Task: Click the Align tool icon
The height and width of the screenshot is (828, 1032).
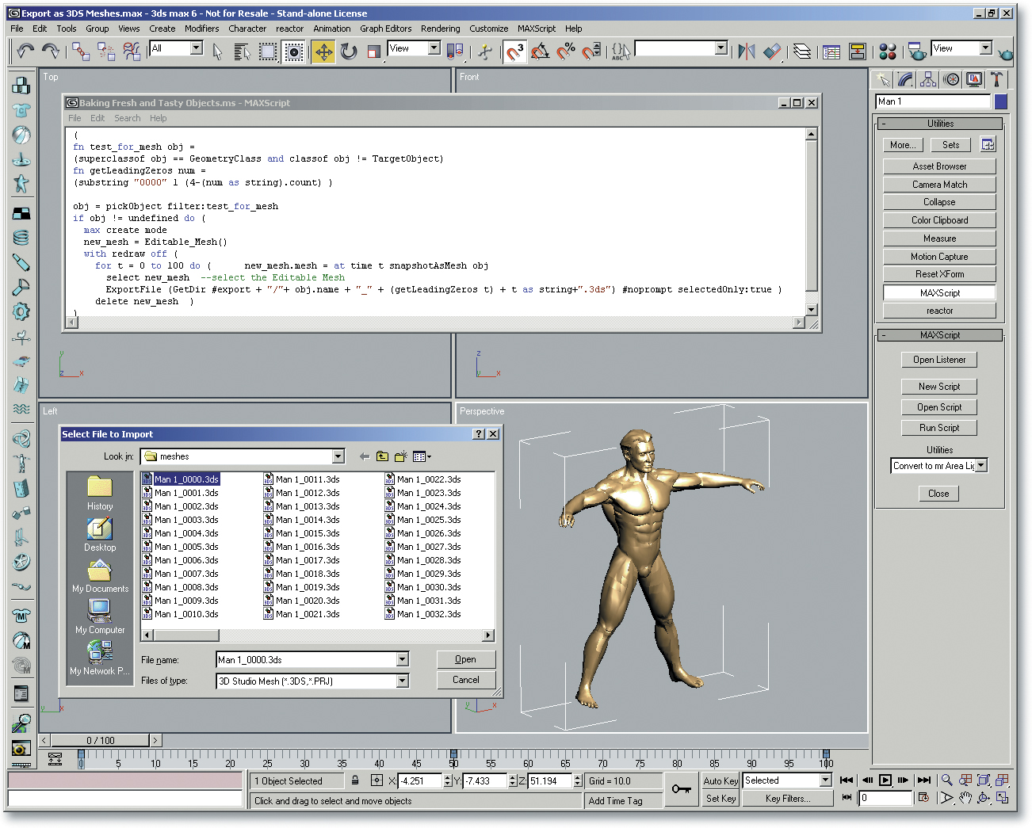Action: click(772, 52)
